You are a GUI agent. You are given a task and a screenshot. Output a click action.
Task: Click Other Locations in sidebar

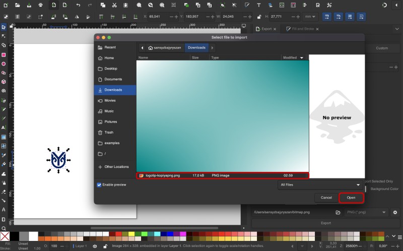pyautogui.click(x=115, y=167)
